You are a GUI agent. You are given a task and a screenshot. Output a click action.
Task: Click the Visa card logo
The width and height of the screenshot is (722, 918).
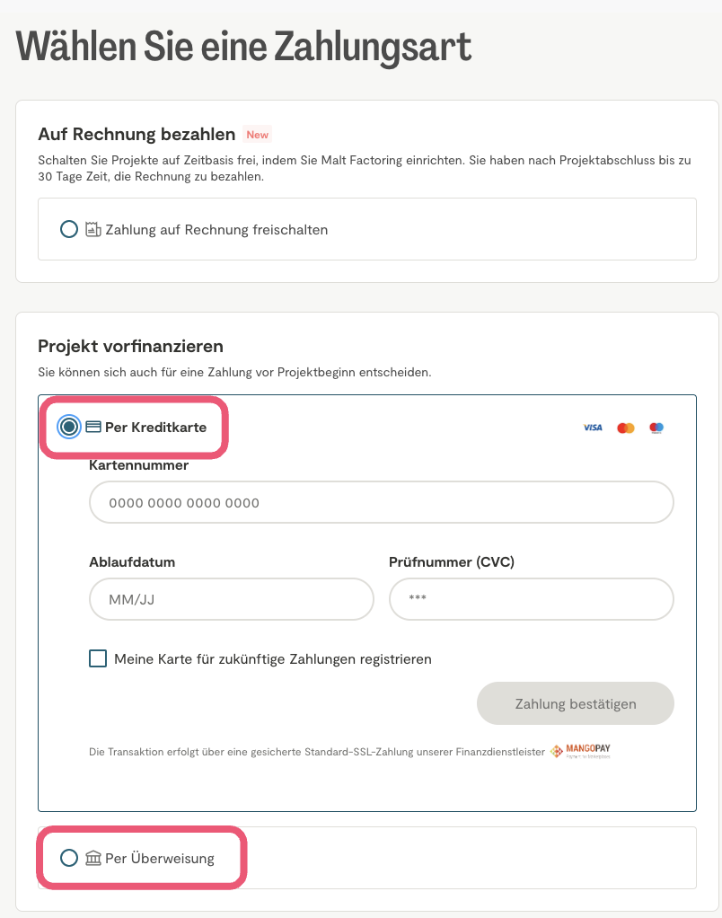(593, 428)
